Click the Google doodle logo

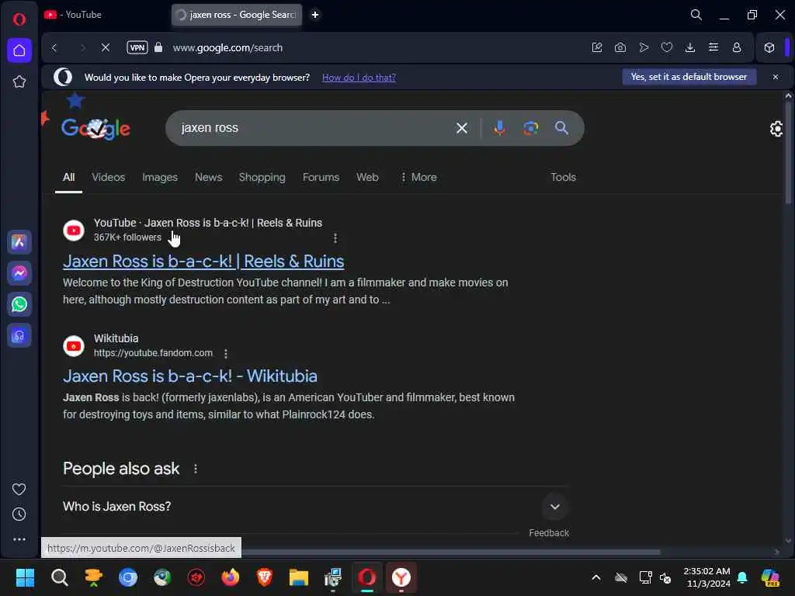95,128
